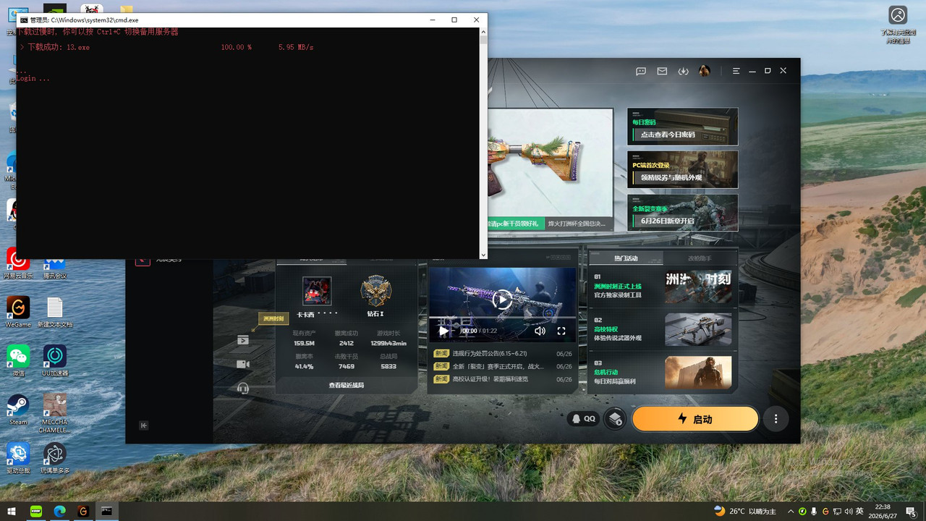926x521 pixels.
Task: Open 腾讯会议 desktop icon
Action: (x=55, y=268)
